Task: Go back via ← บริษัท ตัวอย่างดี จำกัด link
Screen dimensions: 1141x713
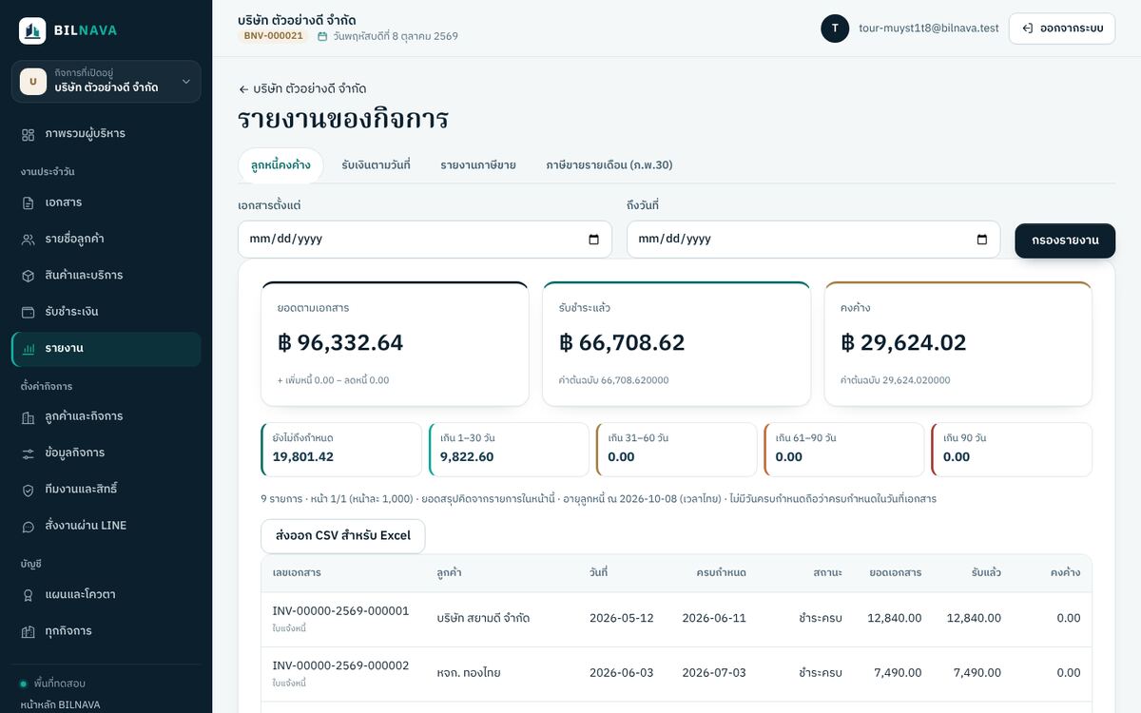Action: point(302,88)
